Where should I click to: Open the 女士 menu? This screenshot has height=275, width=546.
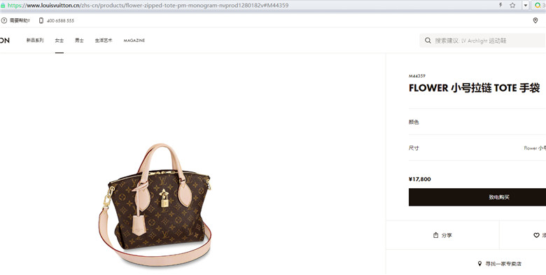click(x=59, y=41)
